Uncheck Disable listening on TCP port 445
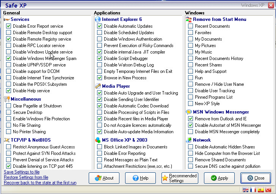Image resolution: width=276 pixels, height=194 pixels. click(8, 166)
